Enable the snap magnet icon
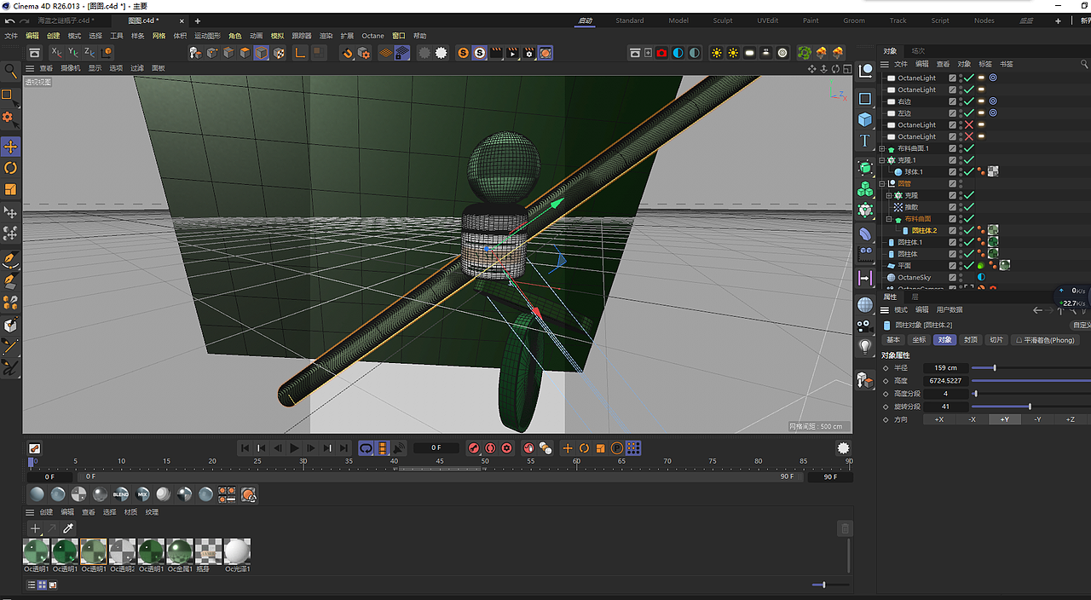The width and height of the screenshot is (1091, 600). [x=347, y=53]
